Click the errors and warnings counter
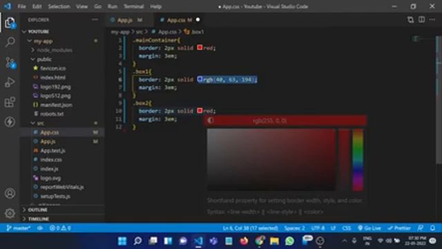Screen dimensions: 442x249 coord(60,228)
